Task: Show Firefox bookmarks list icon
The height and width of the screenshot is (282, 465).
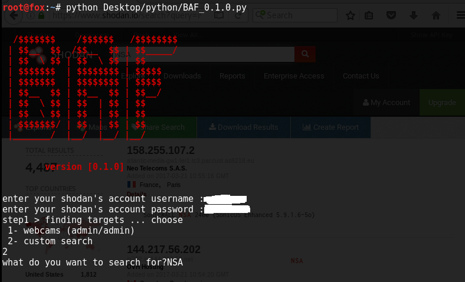Action: tap(369, 15)
